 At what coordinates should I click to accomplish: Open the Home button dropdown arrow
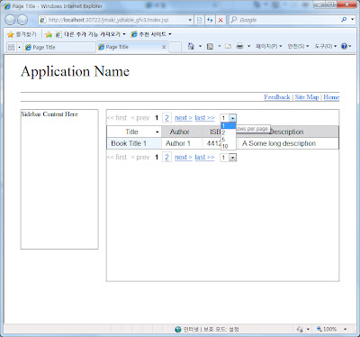point(200,46)
